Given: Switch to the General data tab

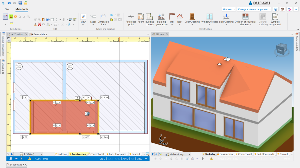Looking at the screenshot, I should (38, 34).
